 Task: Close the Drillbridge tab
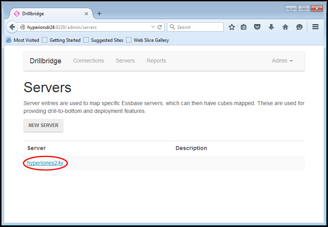pos(86,14)
